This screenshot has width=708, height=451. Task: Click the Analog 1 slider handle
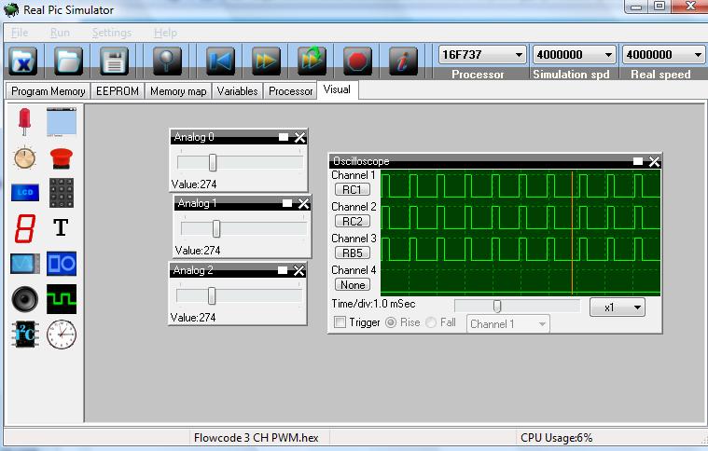click(216, 228)
